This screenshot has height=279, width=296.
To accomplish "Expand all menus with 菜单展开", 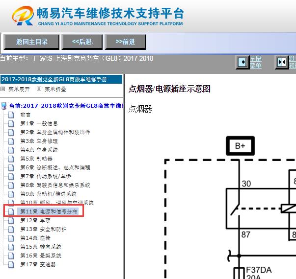I will click(19, 89).
